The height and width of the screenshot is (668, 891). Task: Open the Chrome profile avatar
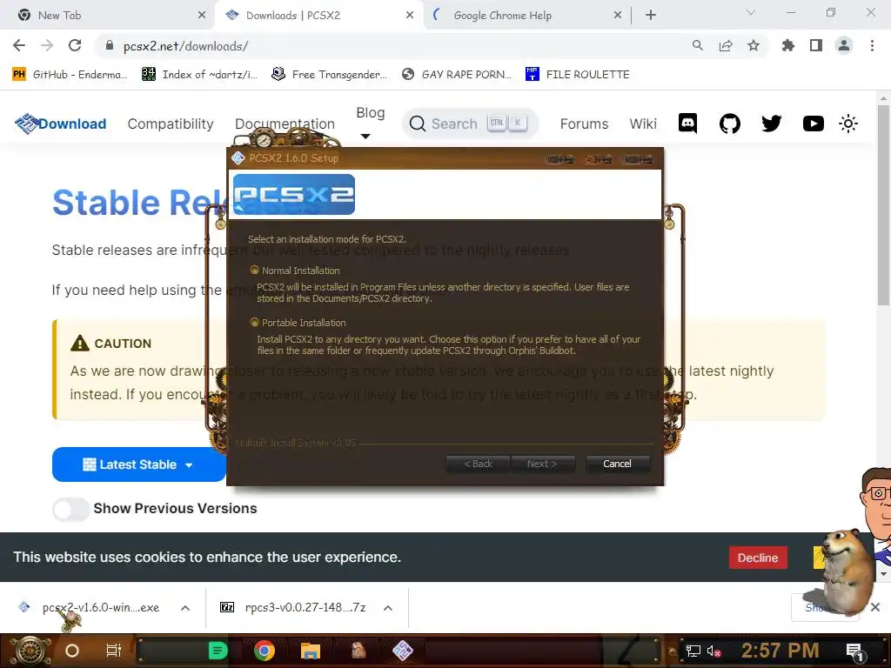pyautogui.click(x=844, y=45)
